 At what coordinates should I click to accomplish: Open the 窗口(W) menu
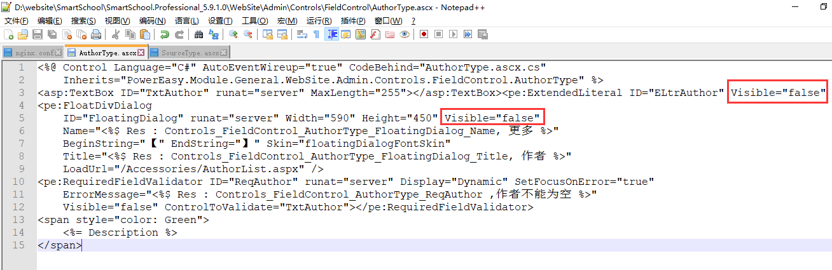point(388,21)
